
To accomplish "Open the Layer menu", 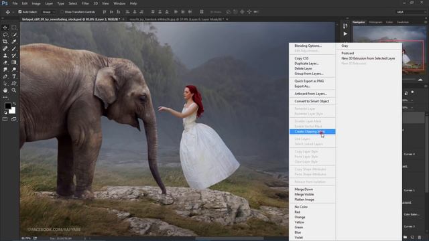I will (49, 3).
